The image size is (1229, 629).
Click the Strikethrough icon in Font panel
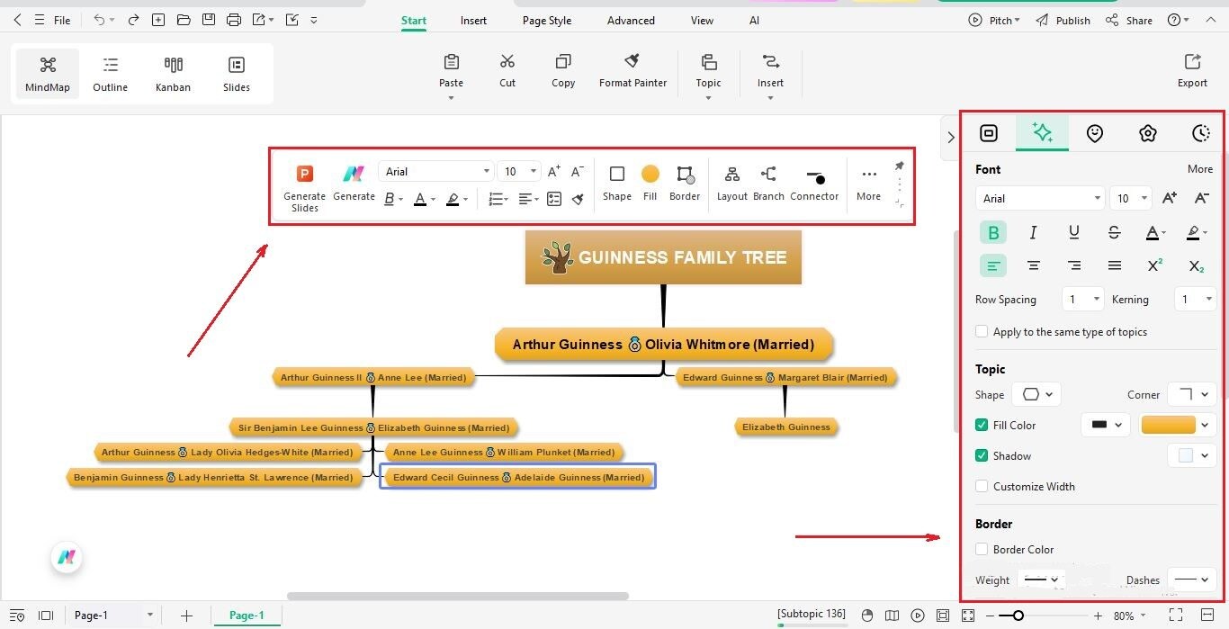[1114, 233]
